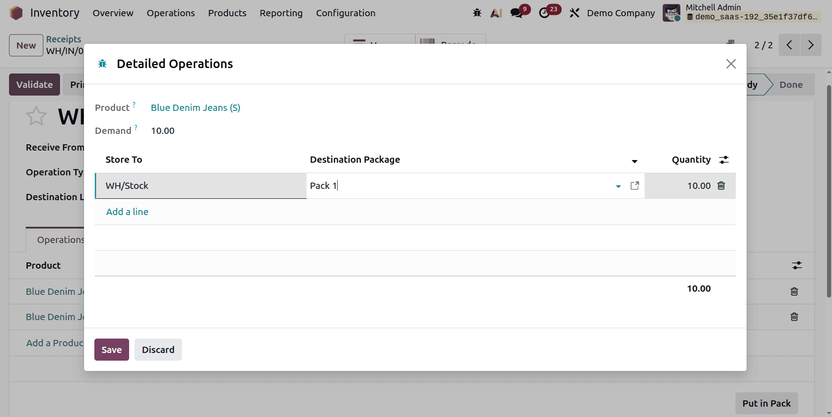Save the detailed operations
832x417 pixels.
coord(112,349)
